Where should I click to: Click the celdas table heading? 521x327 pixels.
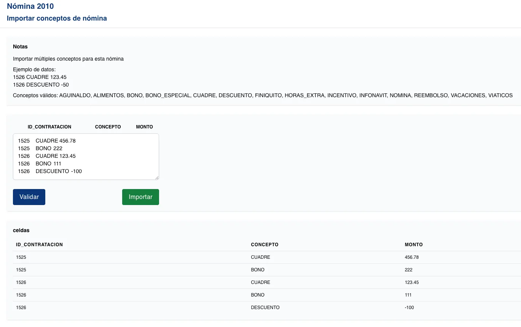[21, 230]
